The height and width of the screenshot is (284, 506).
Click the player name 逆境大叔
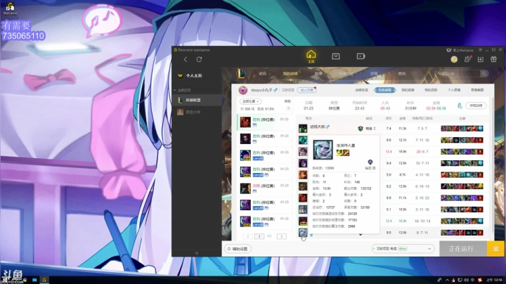(x=318, y=127)
